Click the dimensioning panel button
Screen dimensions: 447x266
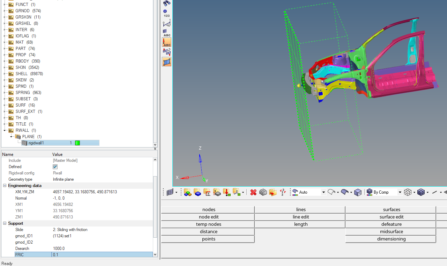(x=392, y=239)
